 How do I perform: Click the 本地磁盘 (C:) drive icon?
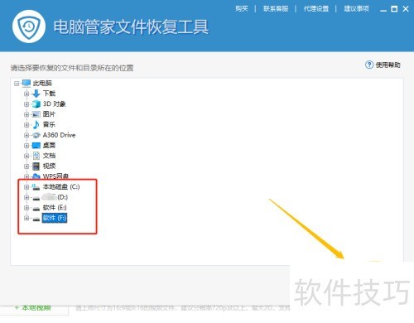[36, 187]
